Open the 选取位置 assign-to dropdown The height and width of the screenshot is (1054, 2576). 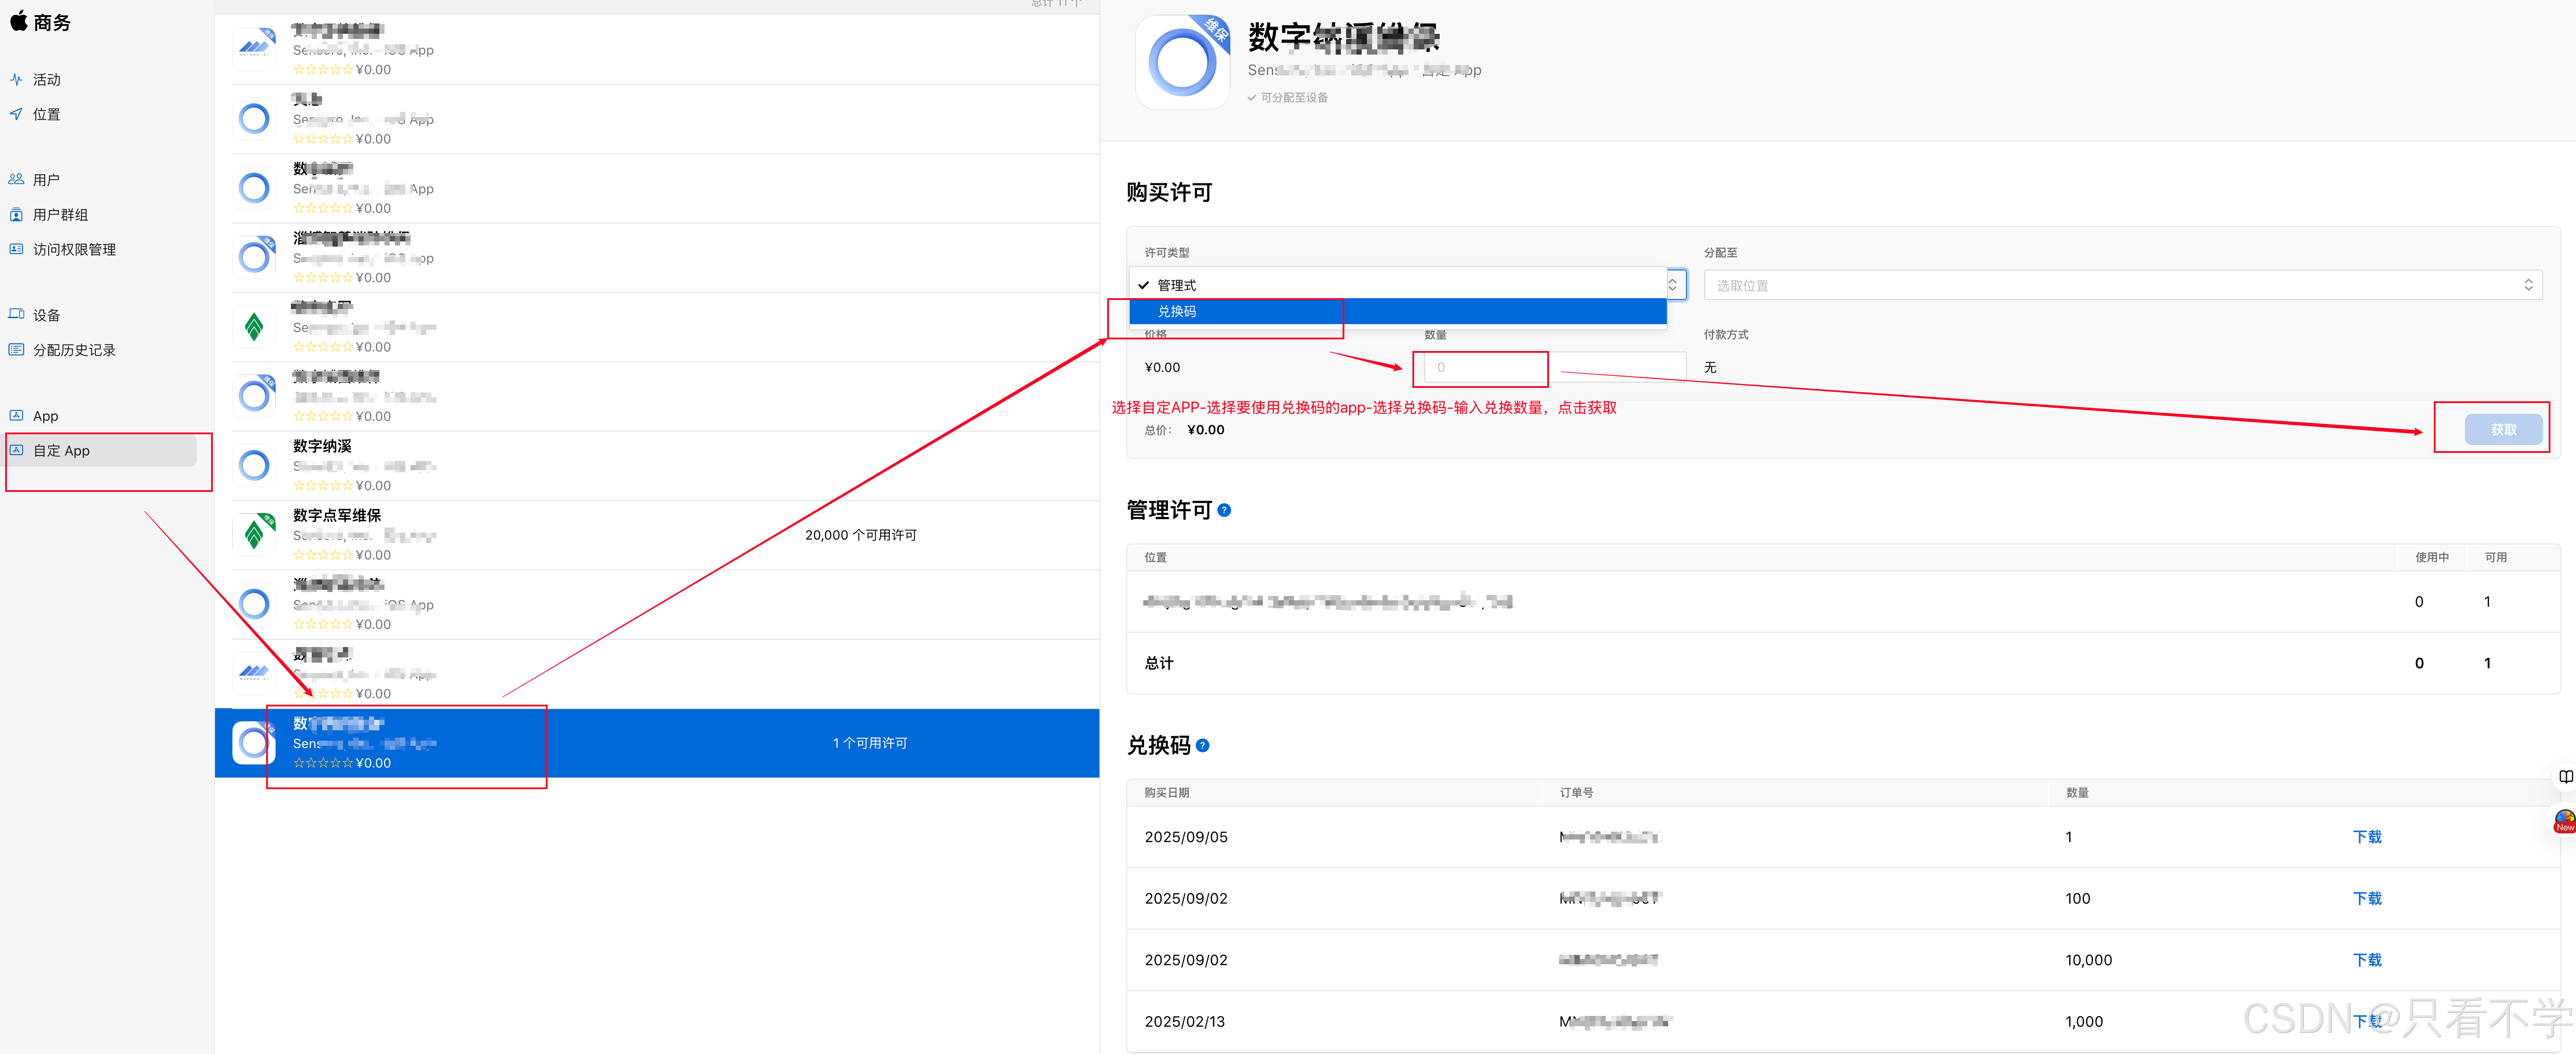tap(2123, 285)
